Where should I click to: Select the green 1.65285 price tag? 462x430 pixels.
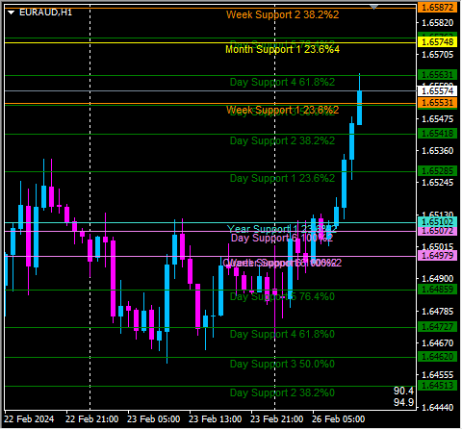438,171
